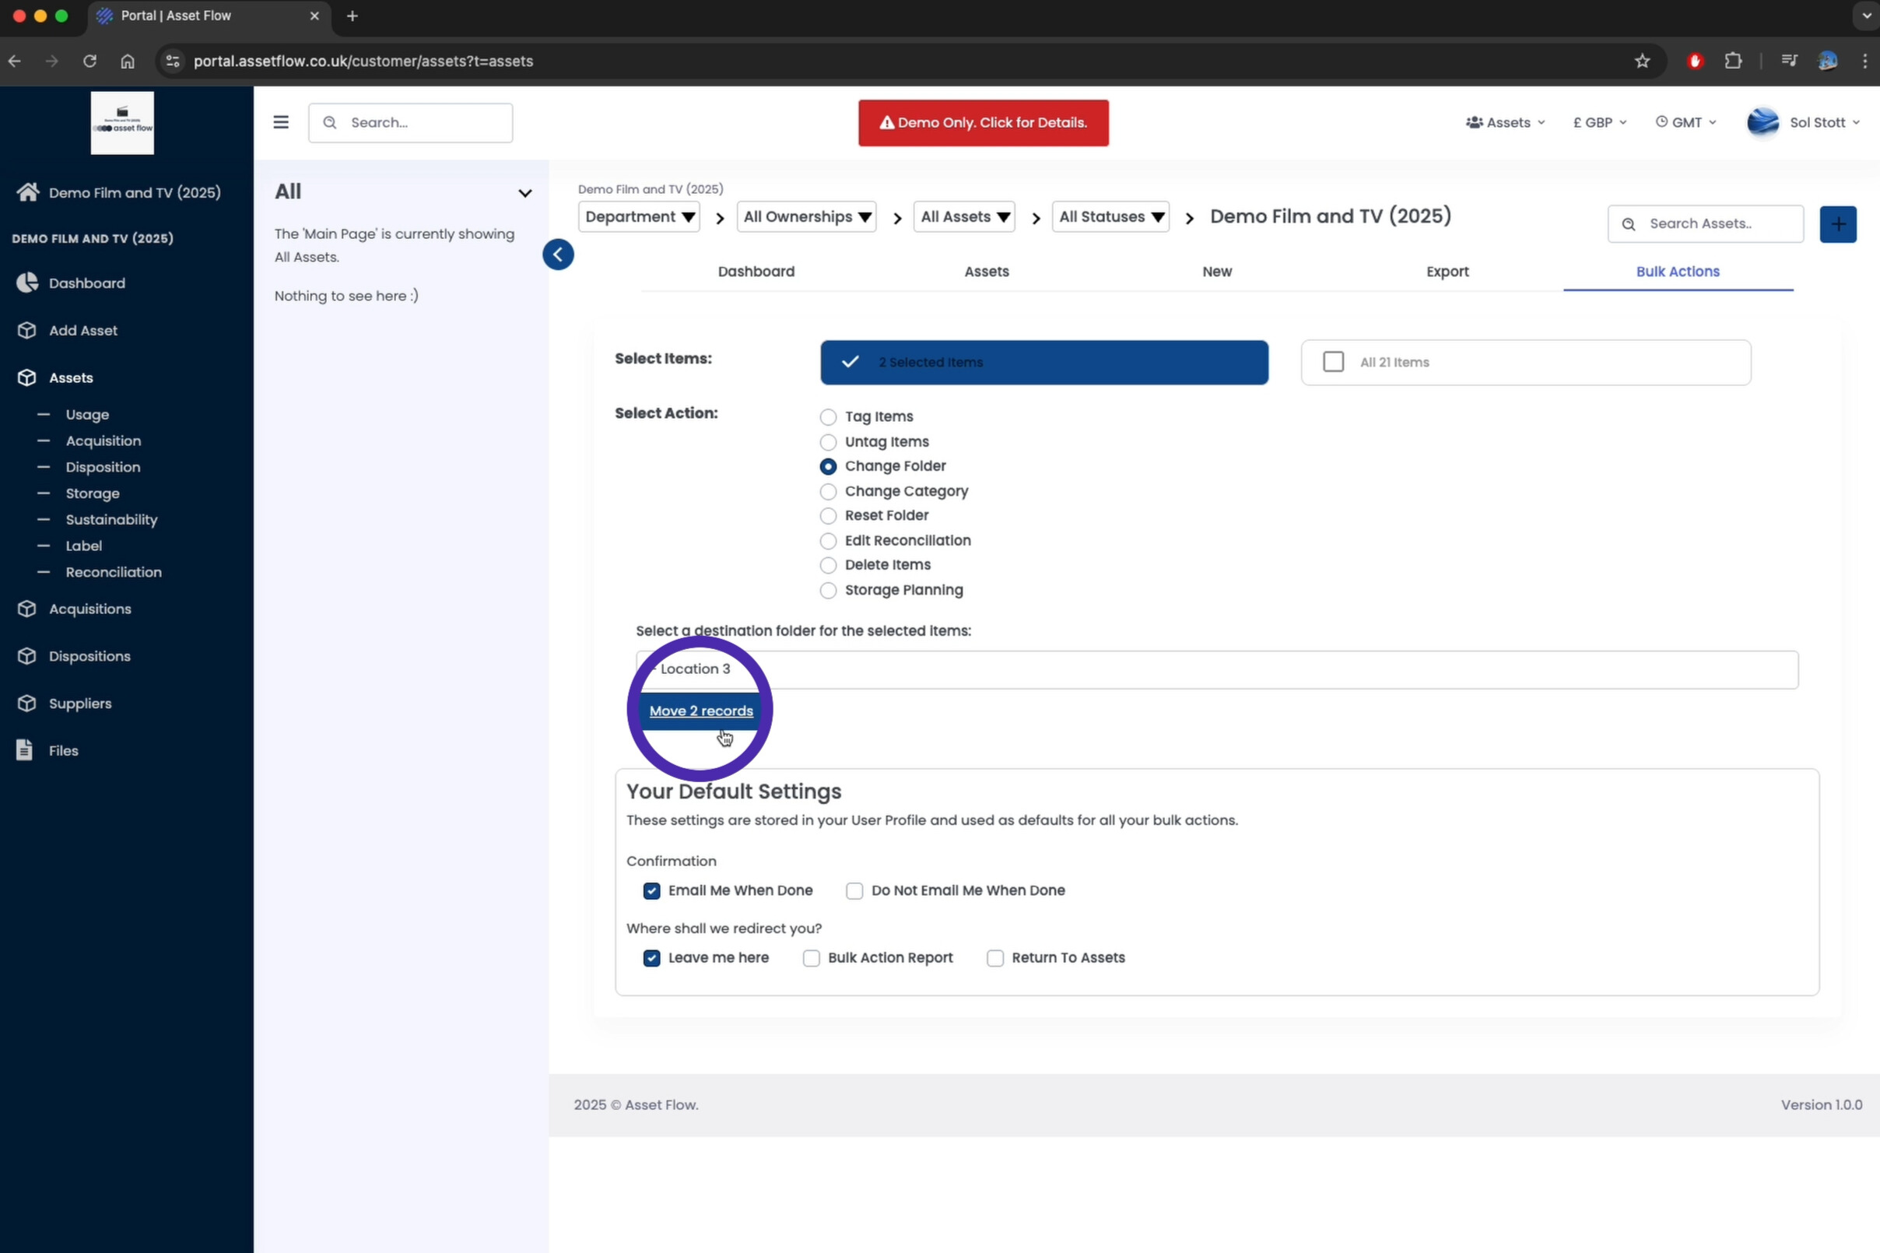Click site info icon in address bar
This screenshot has width=1880, height=1253.
click(x=172, y=61)
